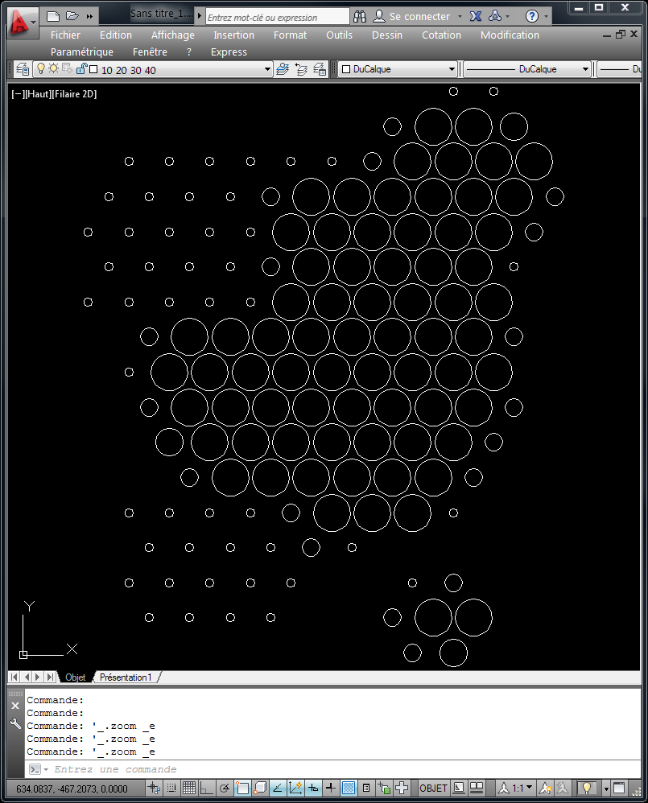
Task: Click the New drawing icon in quick access
Action: [x=53, y=16]
